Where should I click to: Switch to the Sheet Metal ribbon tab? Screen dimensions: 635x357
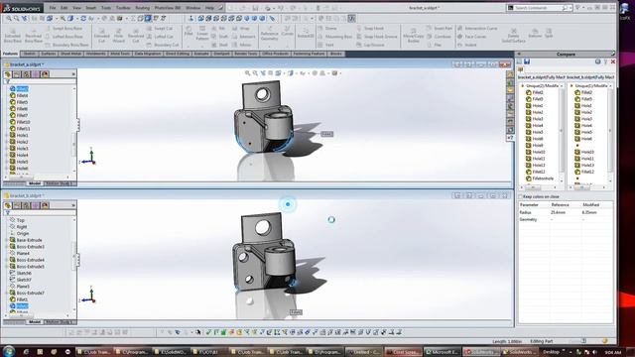(x=70, y=54)
